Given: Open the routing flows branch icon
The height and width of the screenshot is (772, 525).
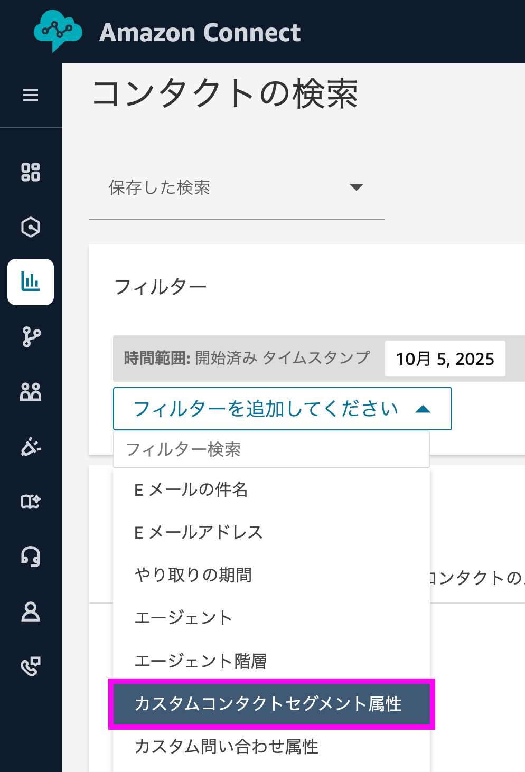Looking at the screenshot, I should click(x=31, y=337).
